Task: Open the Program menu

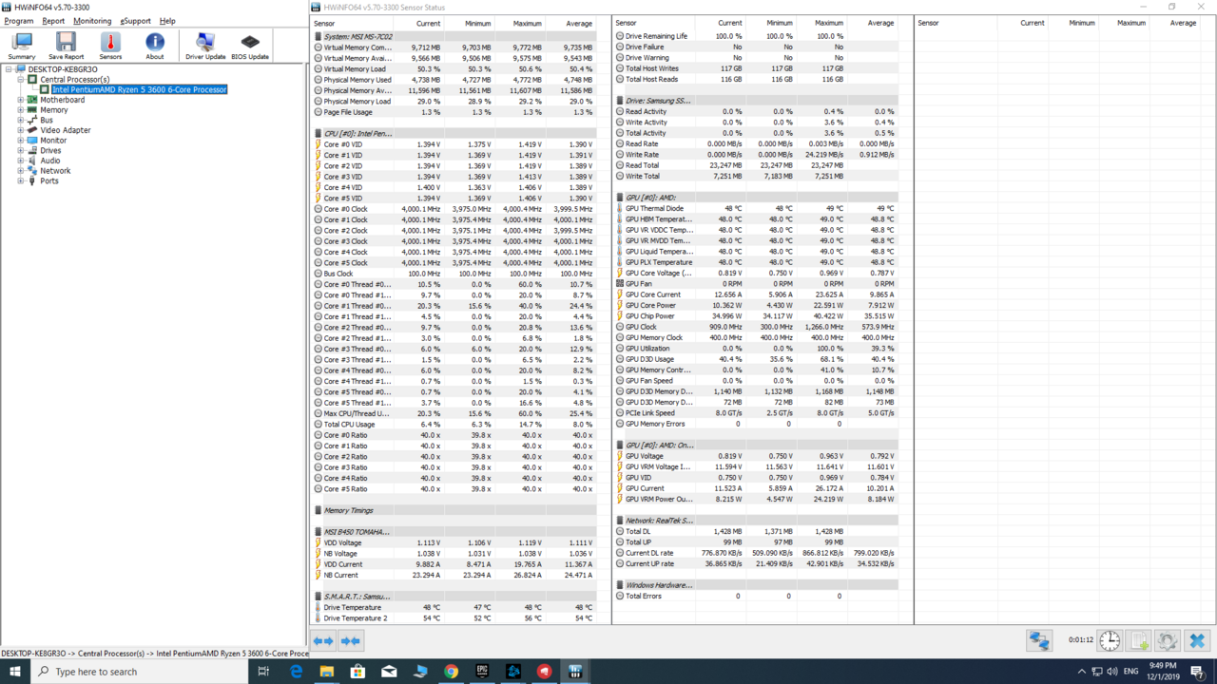Action: pos(19,21)
